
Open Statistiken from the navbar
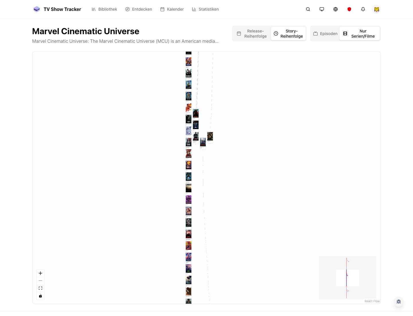click(x=205, y=9)
